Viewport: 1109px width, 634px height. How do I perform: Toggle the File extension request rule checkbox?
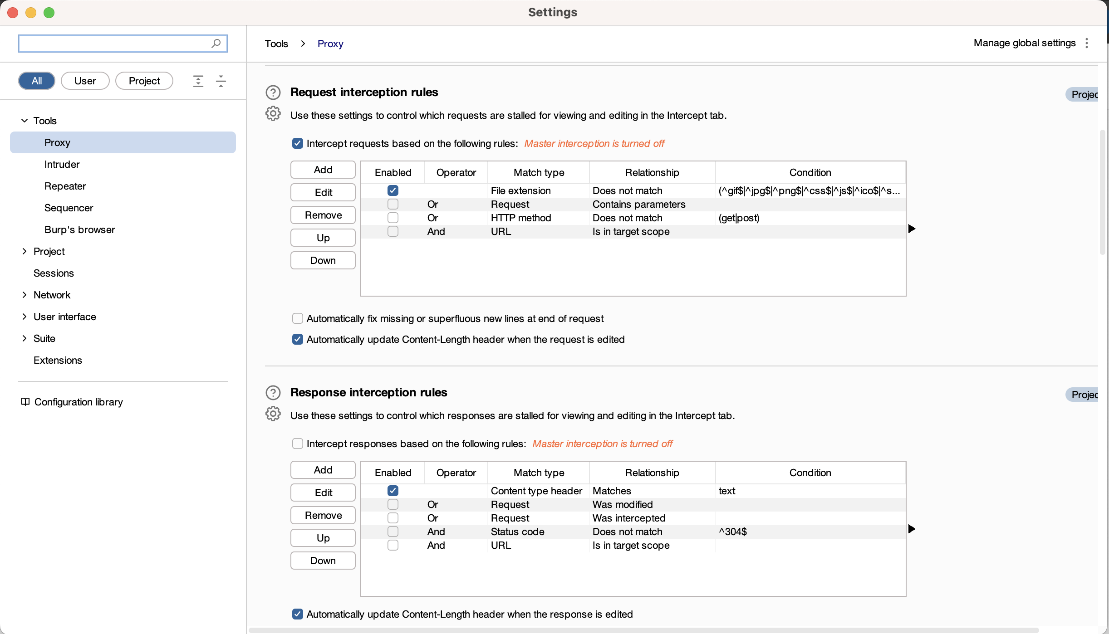(x=393, y=190)
